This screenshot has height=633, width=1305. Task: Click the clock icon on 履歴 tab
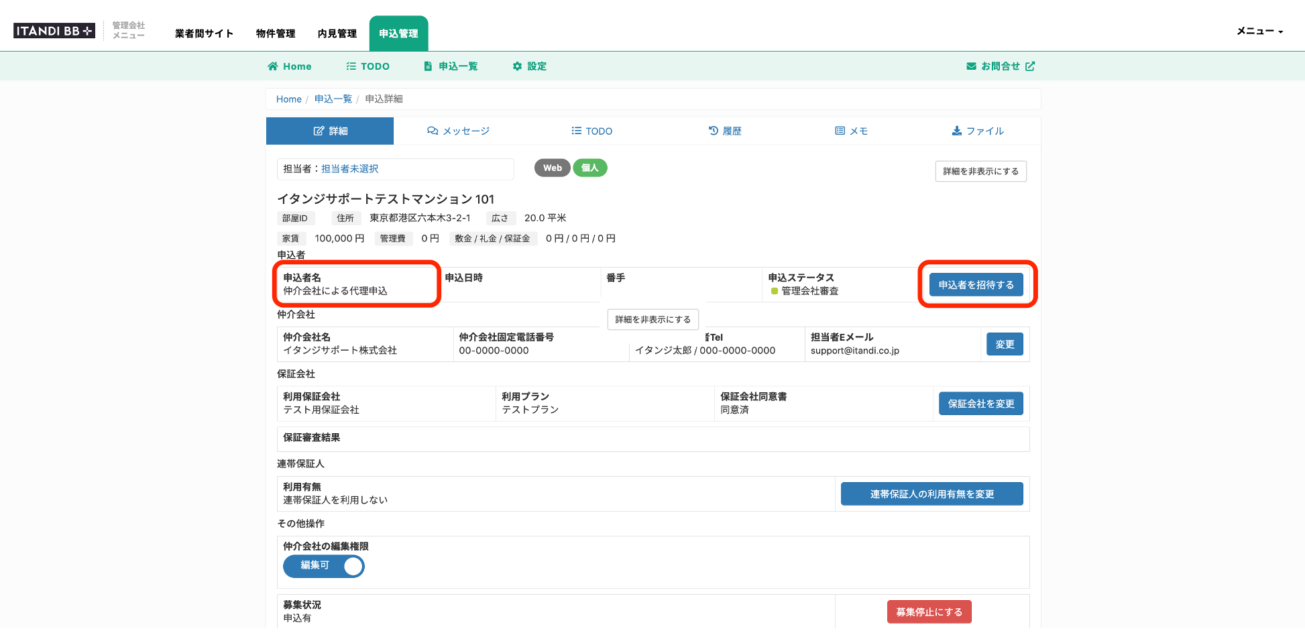714,131
